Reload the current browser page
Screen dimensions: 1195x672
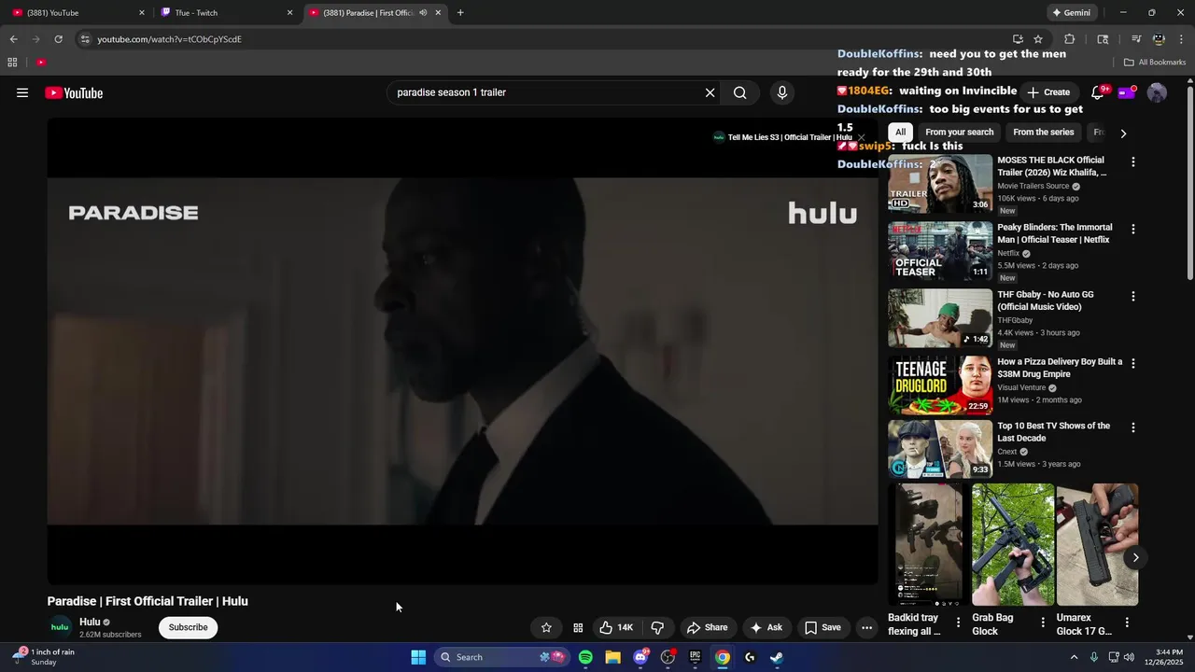point(58,39)
